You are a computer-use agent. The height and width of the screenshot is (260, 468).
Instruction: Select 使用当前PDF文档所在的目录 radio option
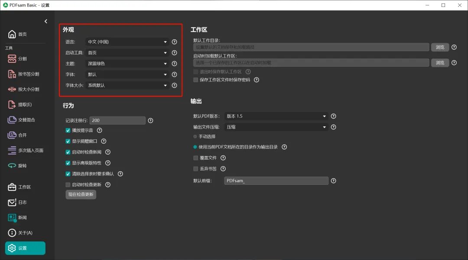[x=195, y=147]
